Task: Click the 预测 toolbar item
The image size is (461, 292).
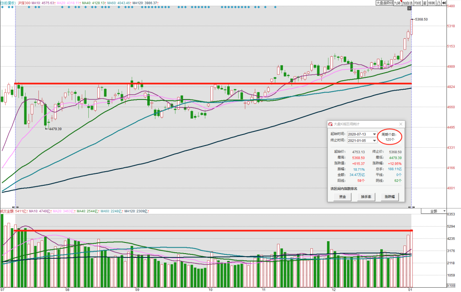Action: click(x=432, y=3)
